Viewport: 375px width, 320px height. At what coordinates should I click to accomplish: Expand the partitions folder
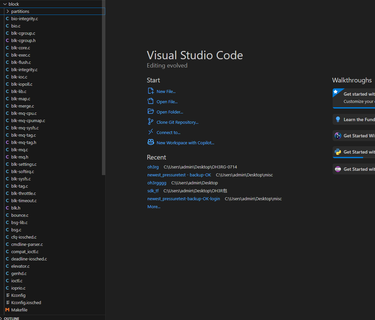click(x=8, y=11)
